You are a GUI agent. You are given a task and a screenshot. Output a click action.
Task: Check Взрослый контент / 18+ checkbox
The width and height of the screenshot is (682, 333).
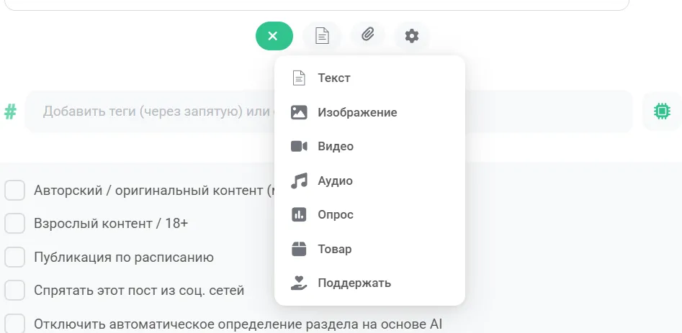pyautogui.click(x=14, y=224)
